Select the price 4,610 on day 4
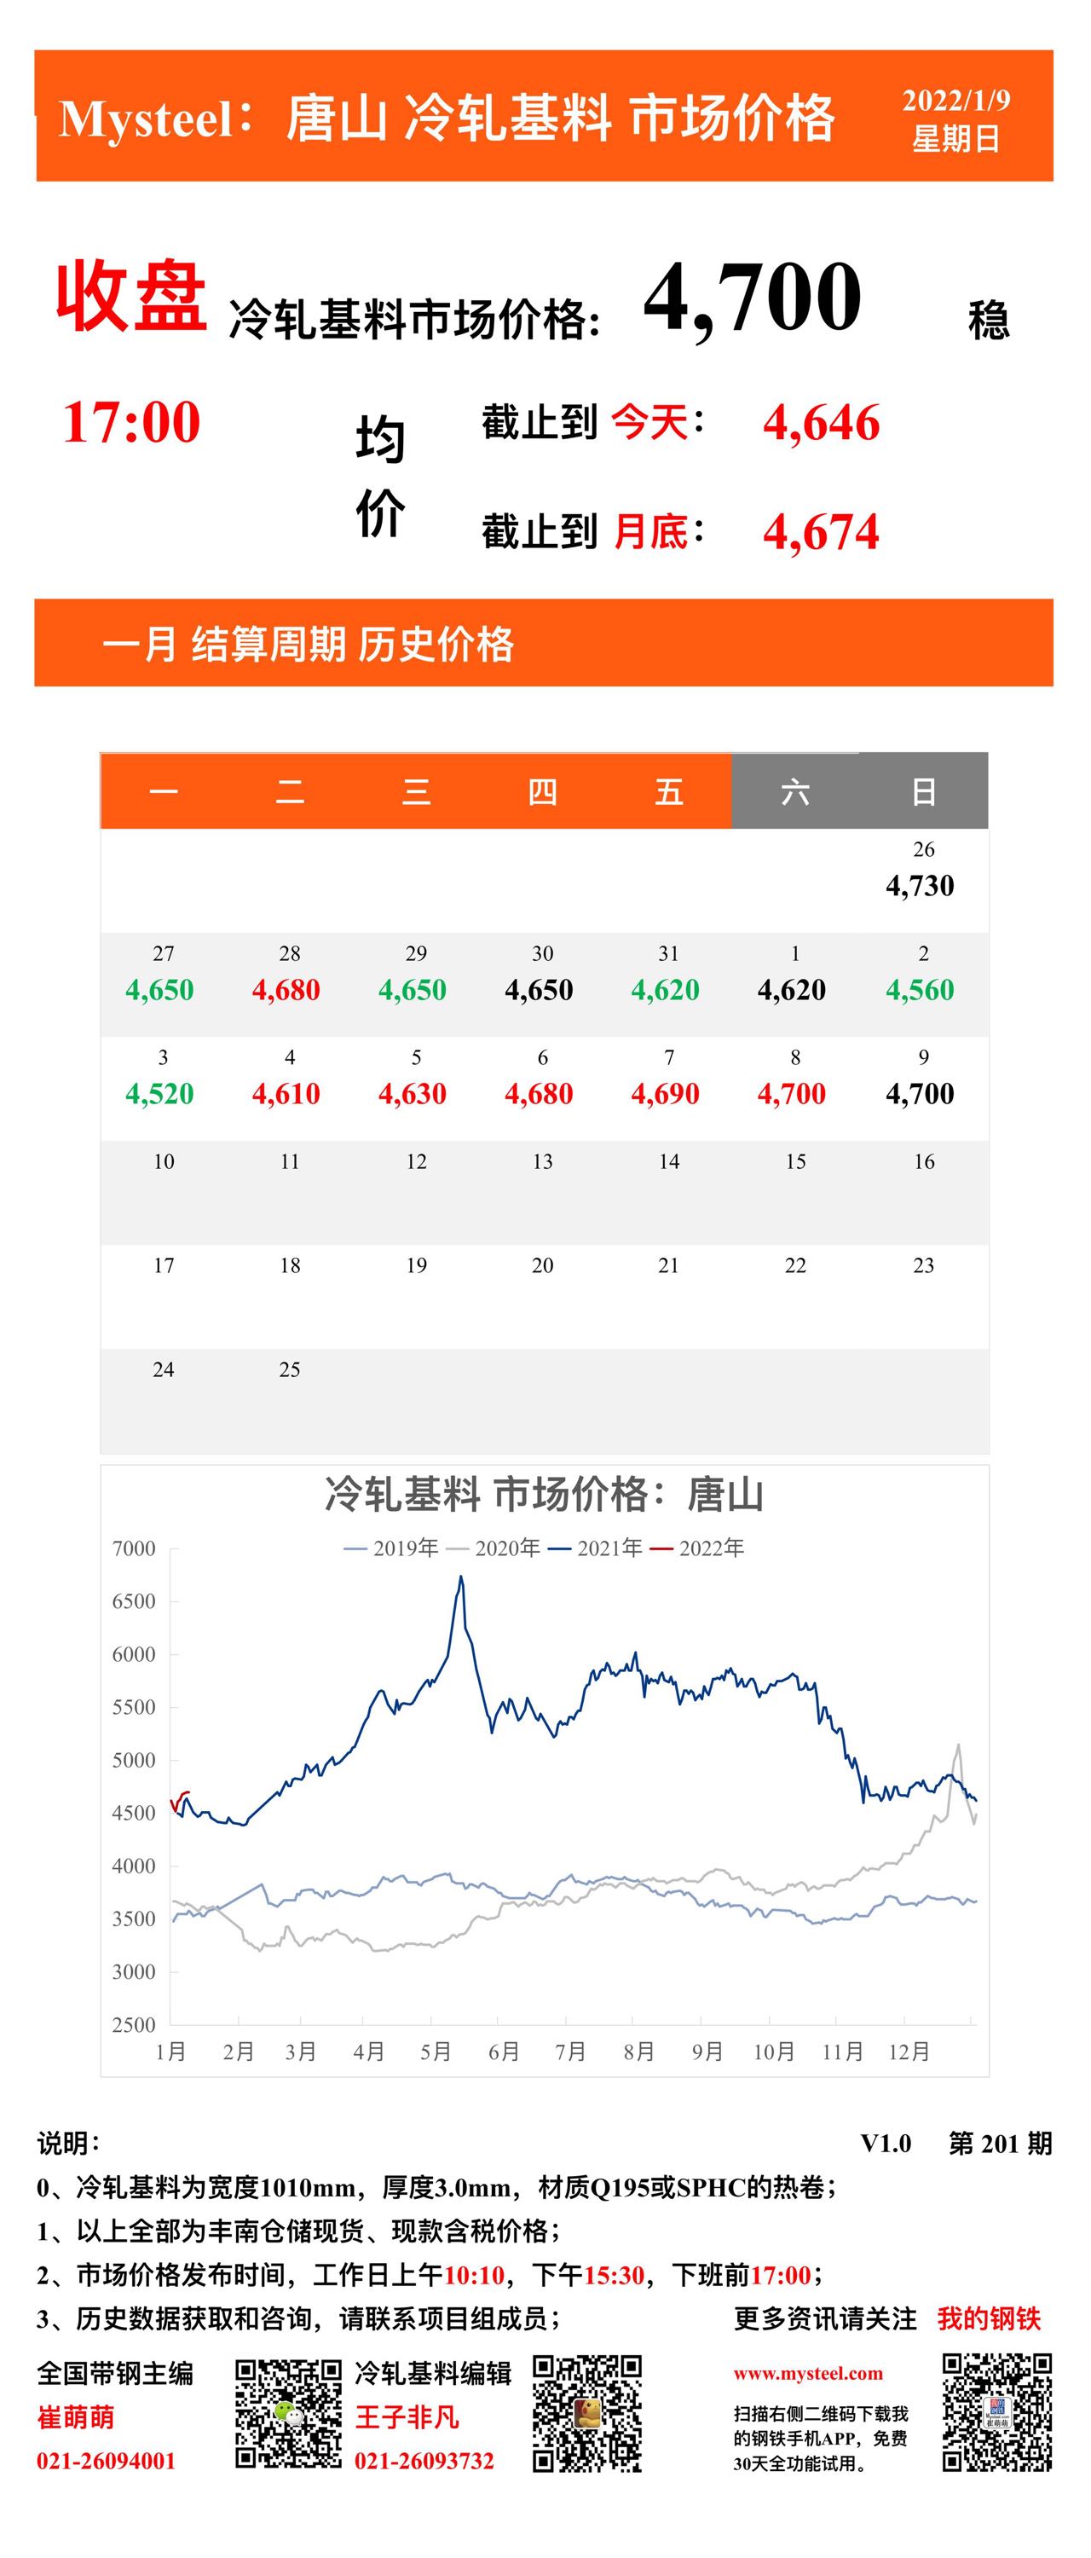This screenshot has width=1091, height=2558. tap(286, 1094)
